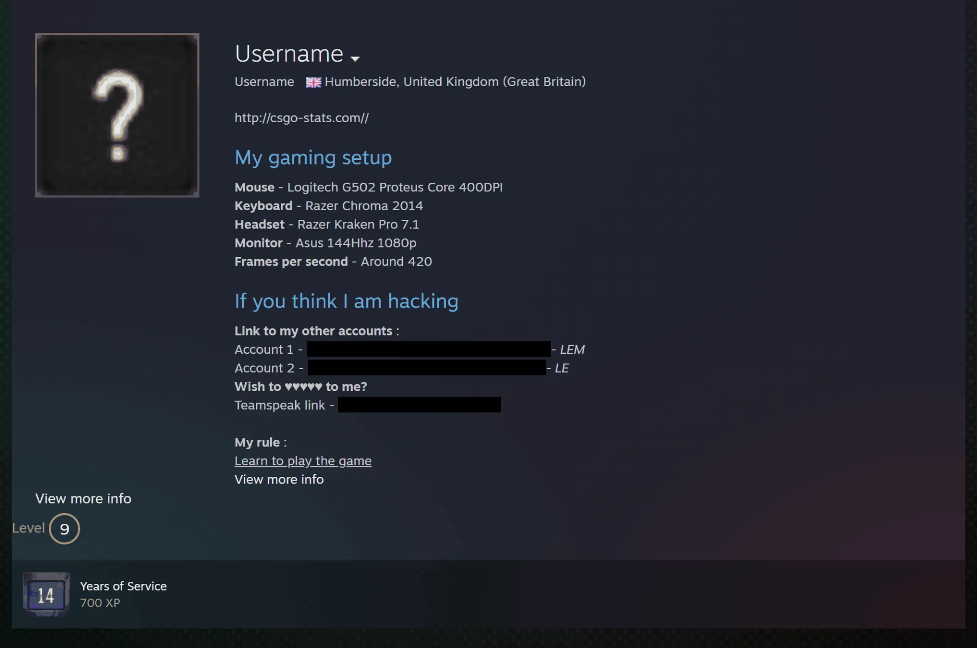This screenshot has height=648, width=977.
Task: Click the Link to my other accounts label
Action: coord(317,331)
